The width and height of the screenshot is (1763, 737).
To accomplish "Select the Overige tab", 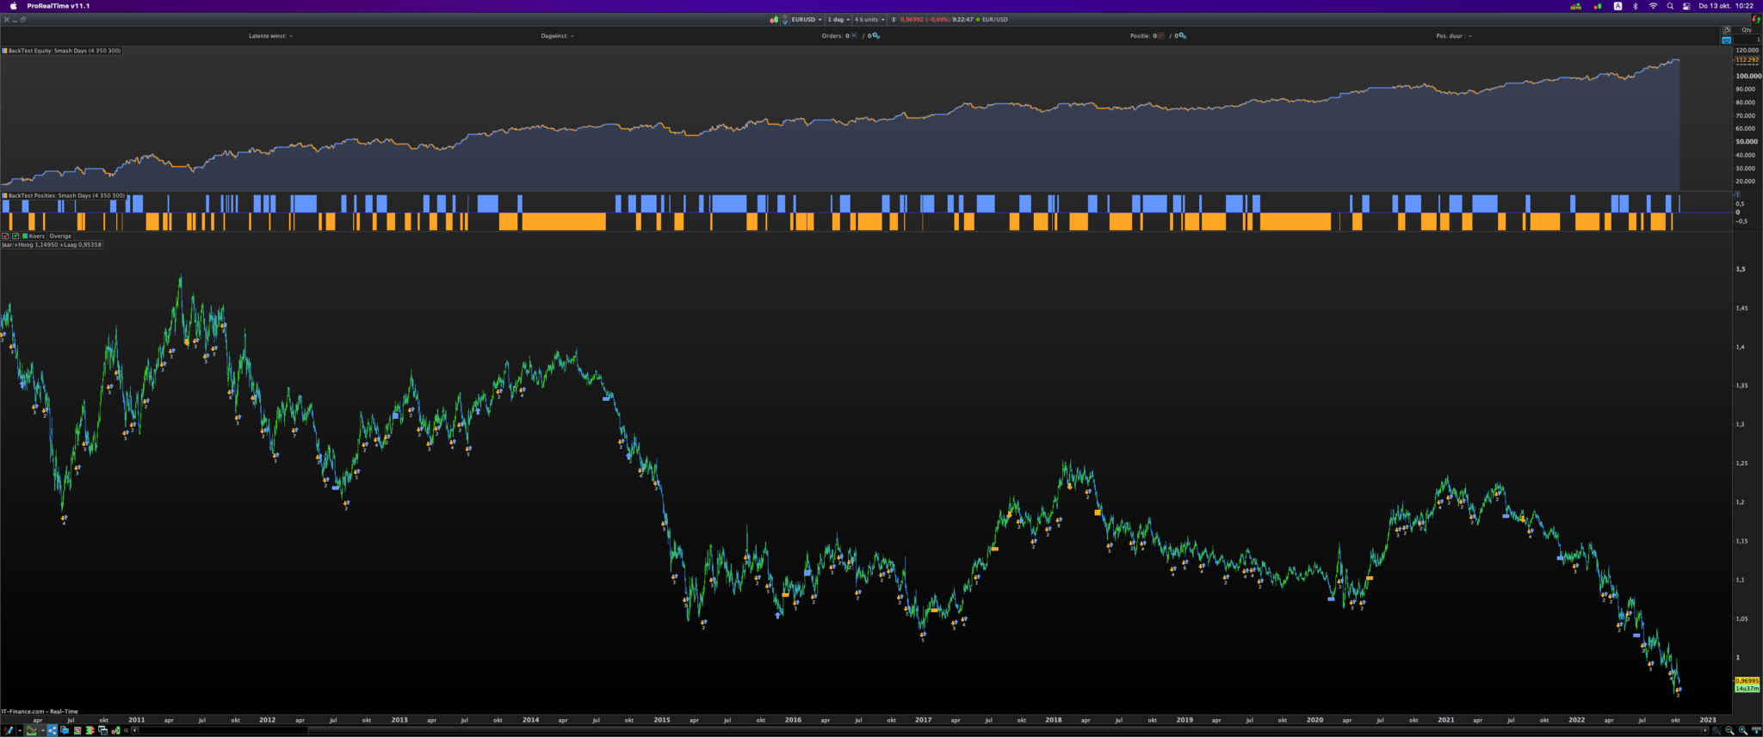I will point(60,236).
